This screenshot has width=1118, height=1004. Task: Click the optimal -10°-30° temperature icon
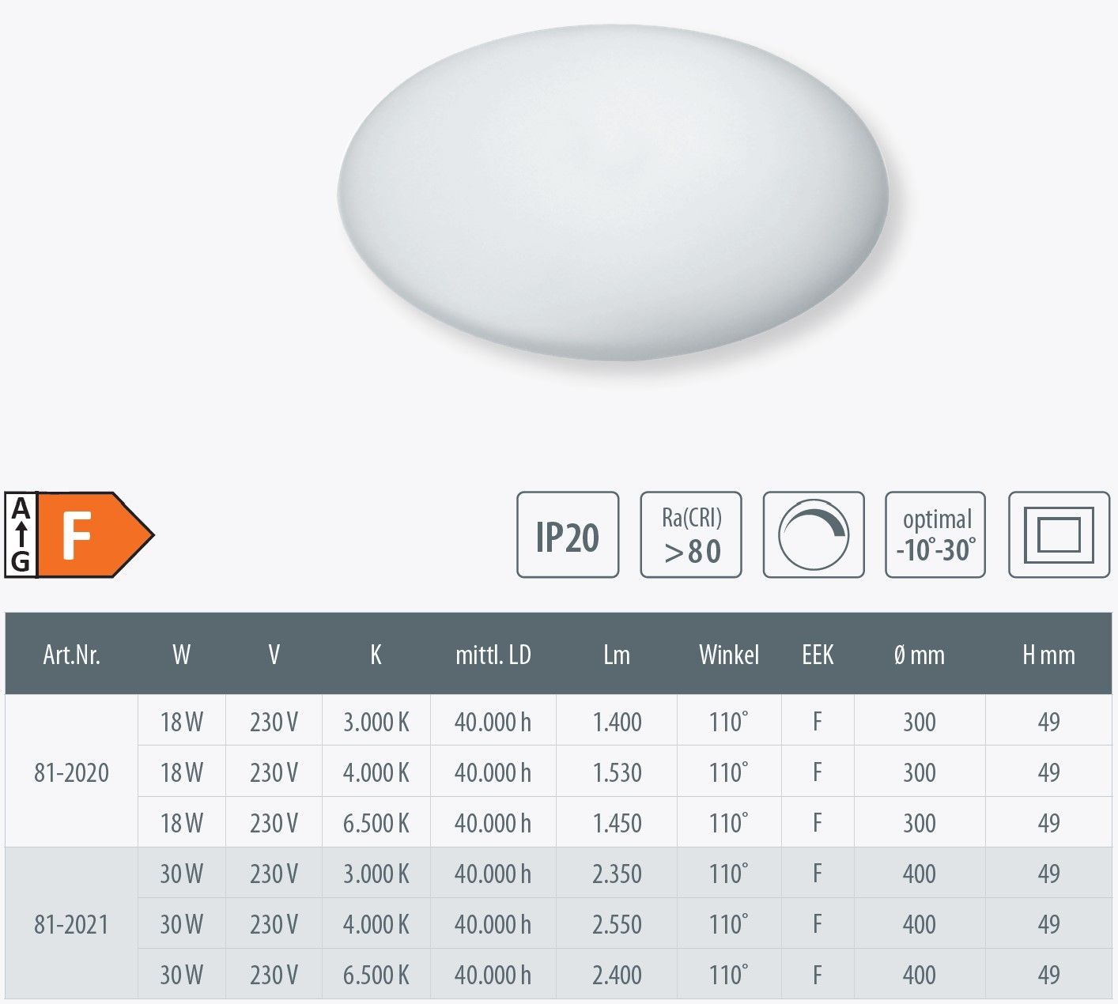[935, 534]
